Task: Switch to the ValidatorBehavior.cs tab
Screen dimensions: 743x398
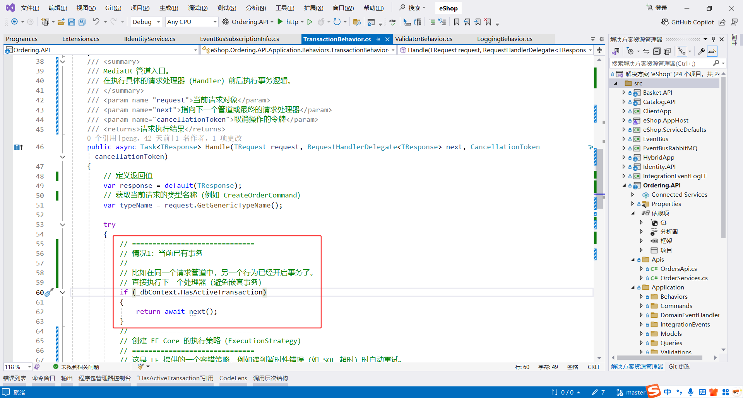Action: coord(424,39)
